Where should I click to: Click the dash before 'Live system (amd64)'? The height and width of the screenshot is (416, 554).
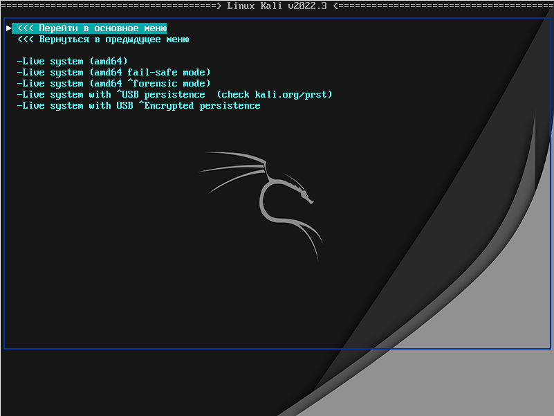point(19,62)
